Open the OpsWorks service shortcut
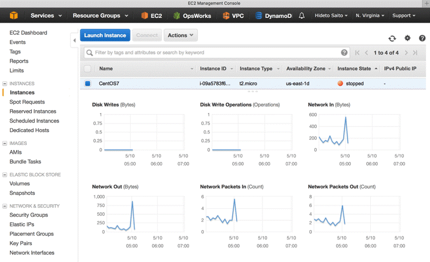Viewport: 430px width, 262px height. click(192, 15)
